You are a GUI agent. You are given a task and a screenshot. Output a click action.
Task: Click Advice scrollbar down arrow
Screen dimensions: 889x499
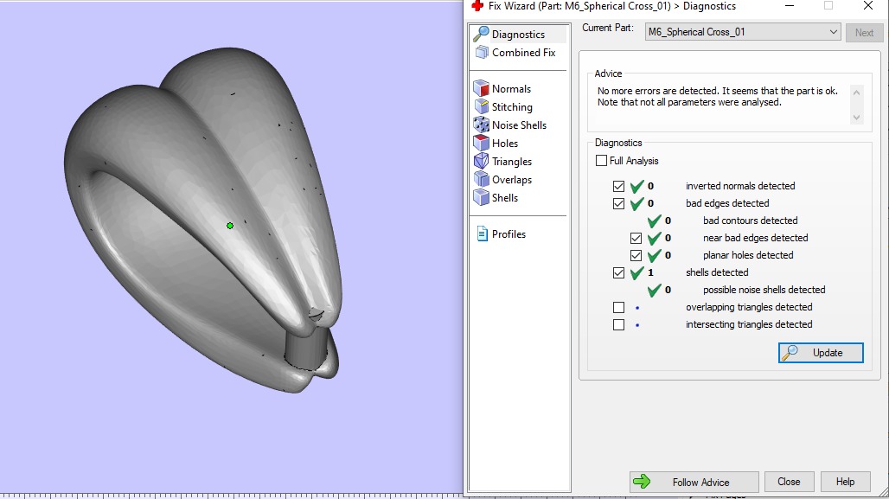857,118
